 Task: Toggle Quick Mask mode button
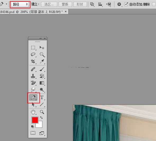coord(33,133)
